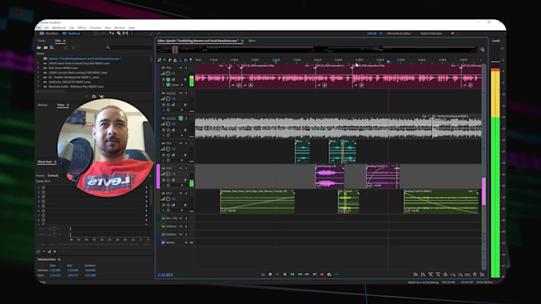The height and width of the screenshot is (304, 541).
Task: Select the Time Selection tool
Action: 132,33
